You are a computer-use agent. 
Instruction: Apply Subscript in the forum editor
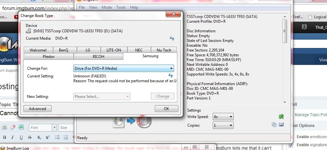coord(39,137)
